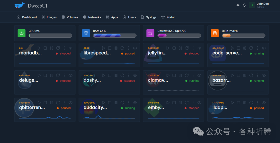Hide the audacity card via eye icon

pyautogui.click(x=135, y=103)
